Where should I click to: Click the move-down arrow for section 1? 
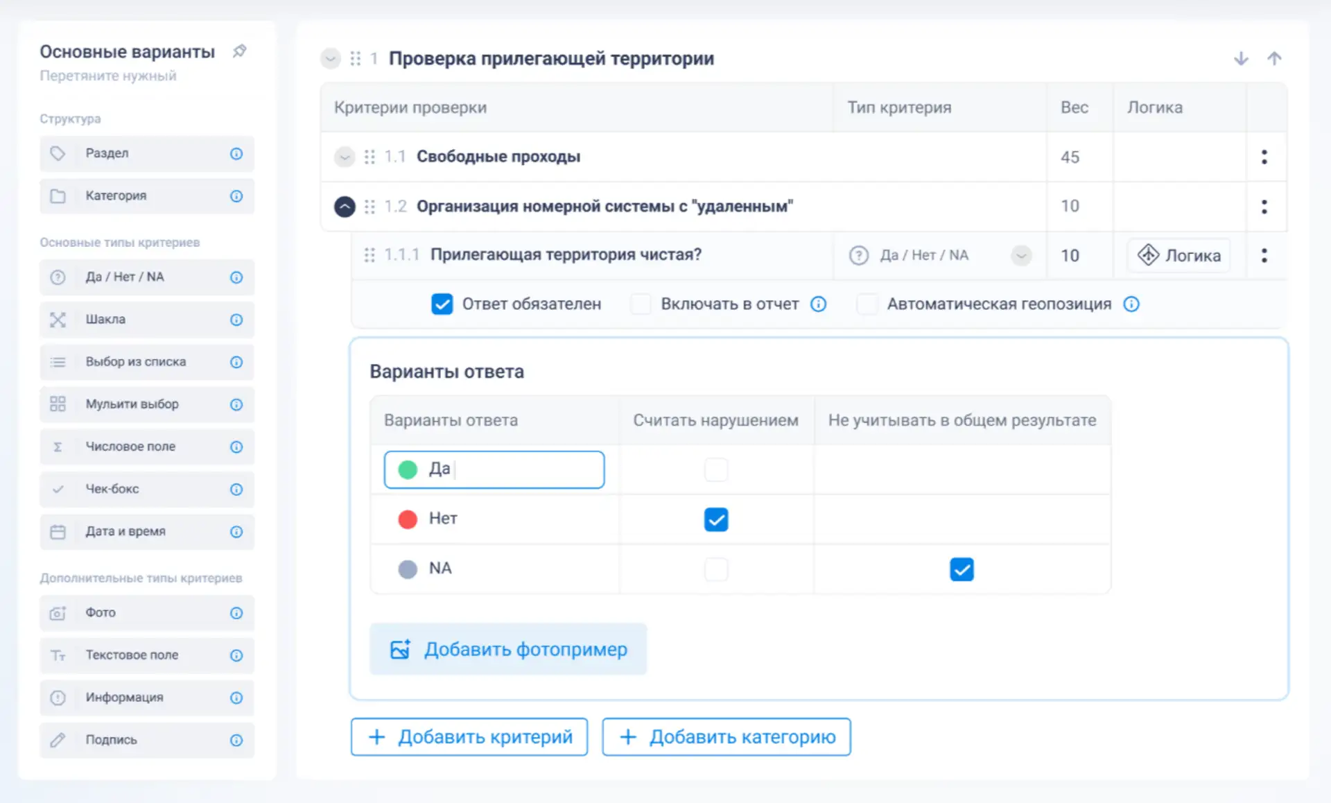coord(1241,59)
